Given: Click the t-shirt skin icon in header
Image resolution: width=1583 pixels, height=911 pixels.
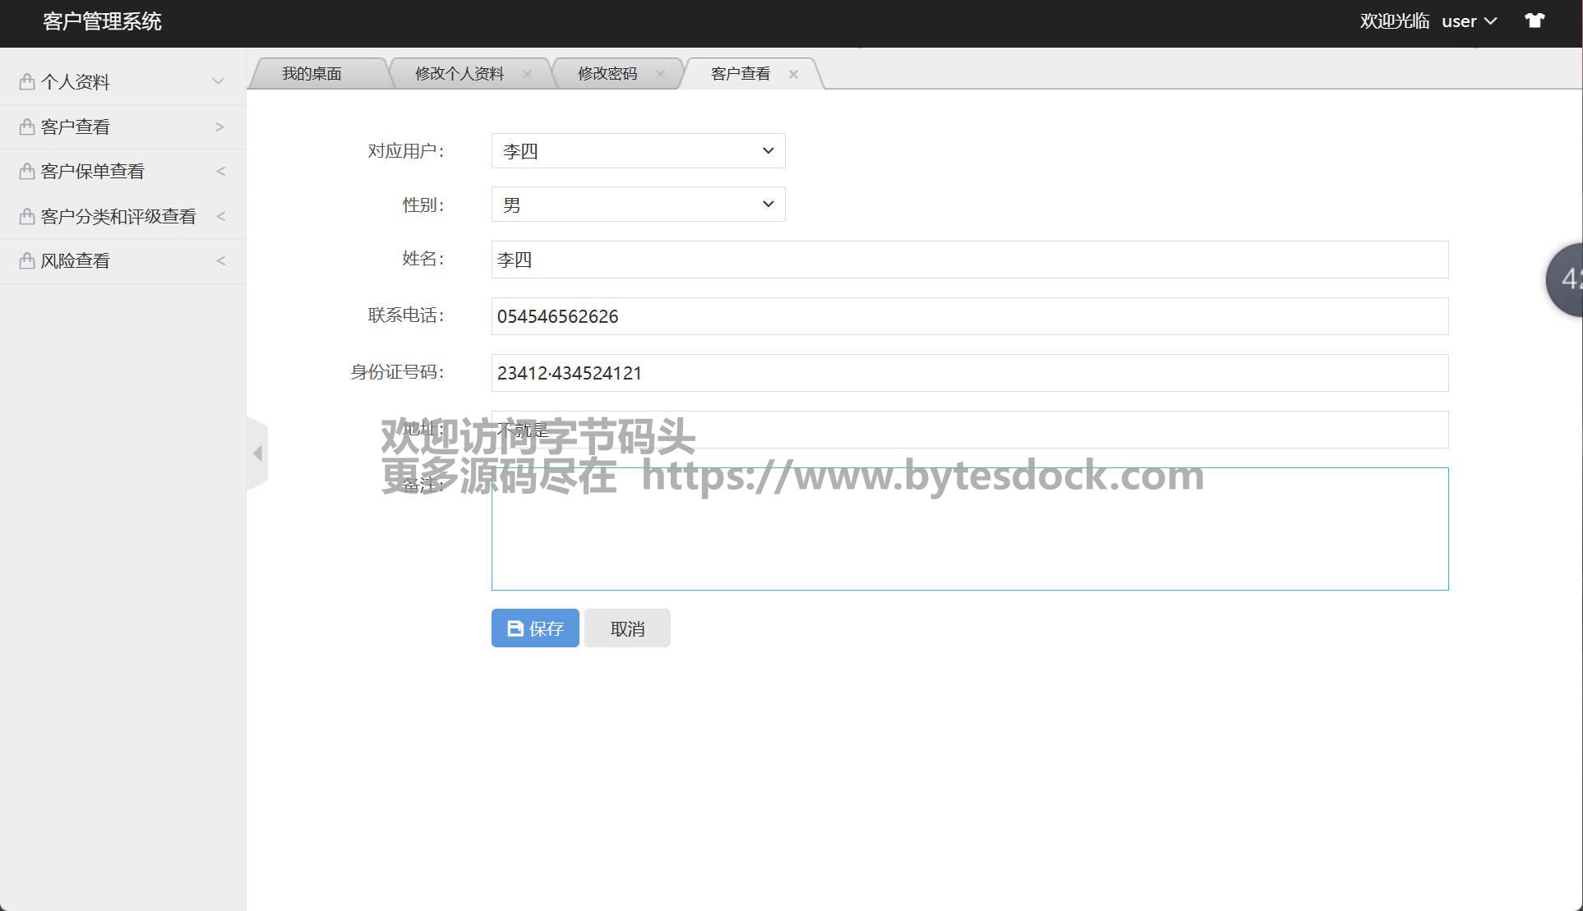Looking at the screenshot, I should pos(1534,21).
